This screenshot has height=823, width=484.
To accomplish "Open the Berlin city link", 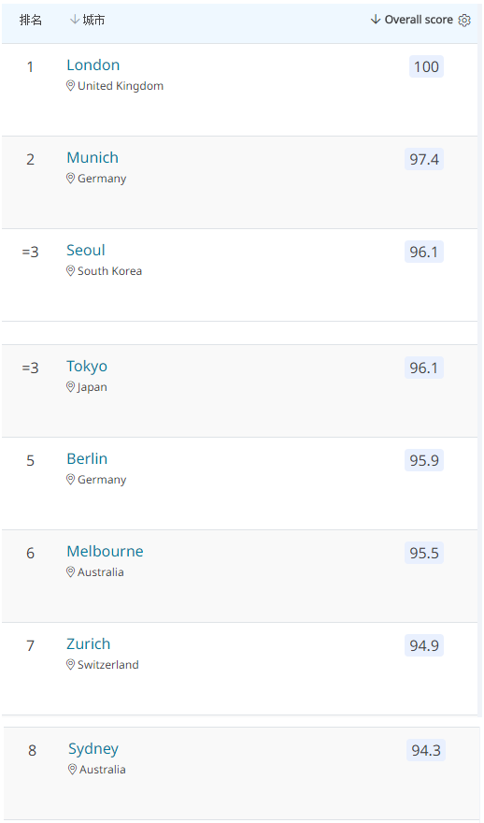I will tap(87, 459).
